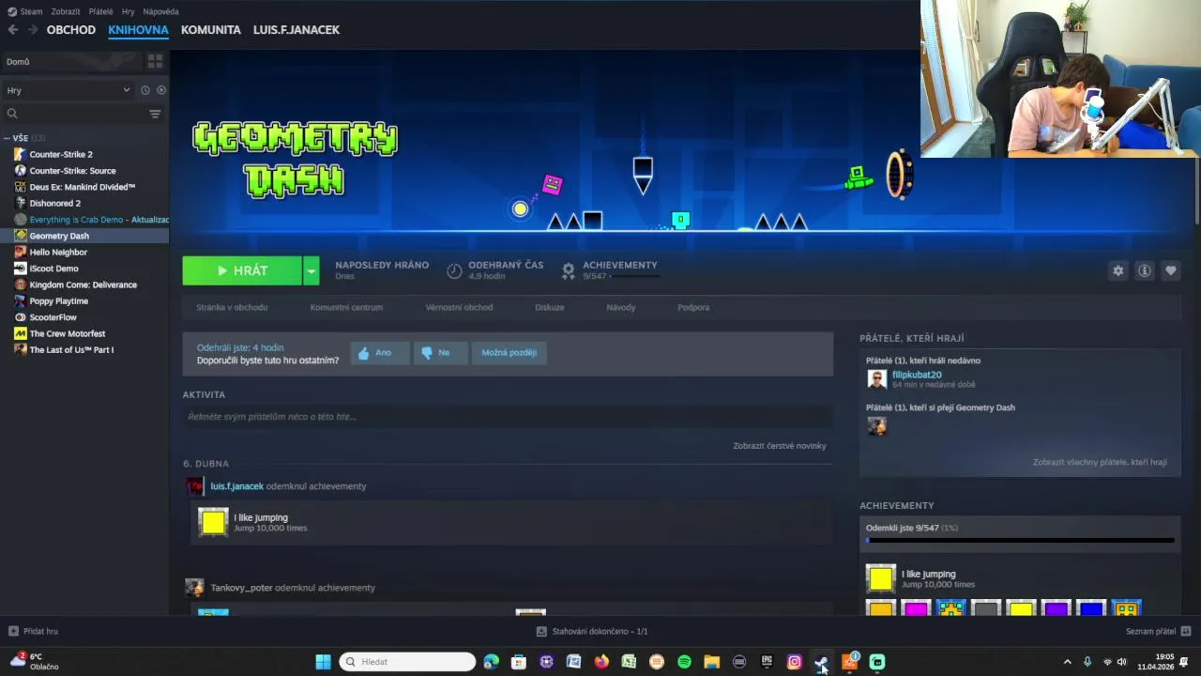Click the add game plus icon
The image size is (1201, 676).
pyautogui.click(x=13, y=632)
